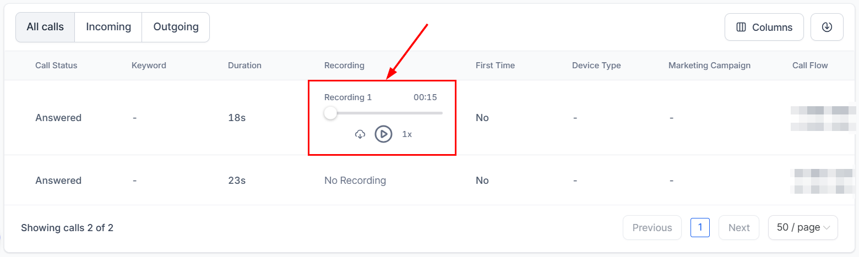Click the Call Status column header
This screenshot has width=859, height=257.
(56, 65)
